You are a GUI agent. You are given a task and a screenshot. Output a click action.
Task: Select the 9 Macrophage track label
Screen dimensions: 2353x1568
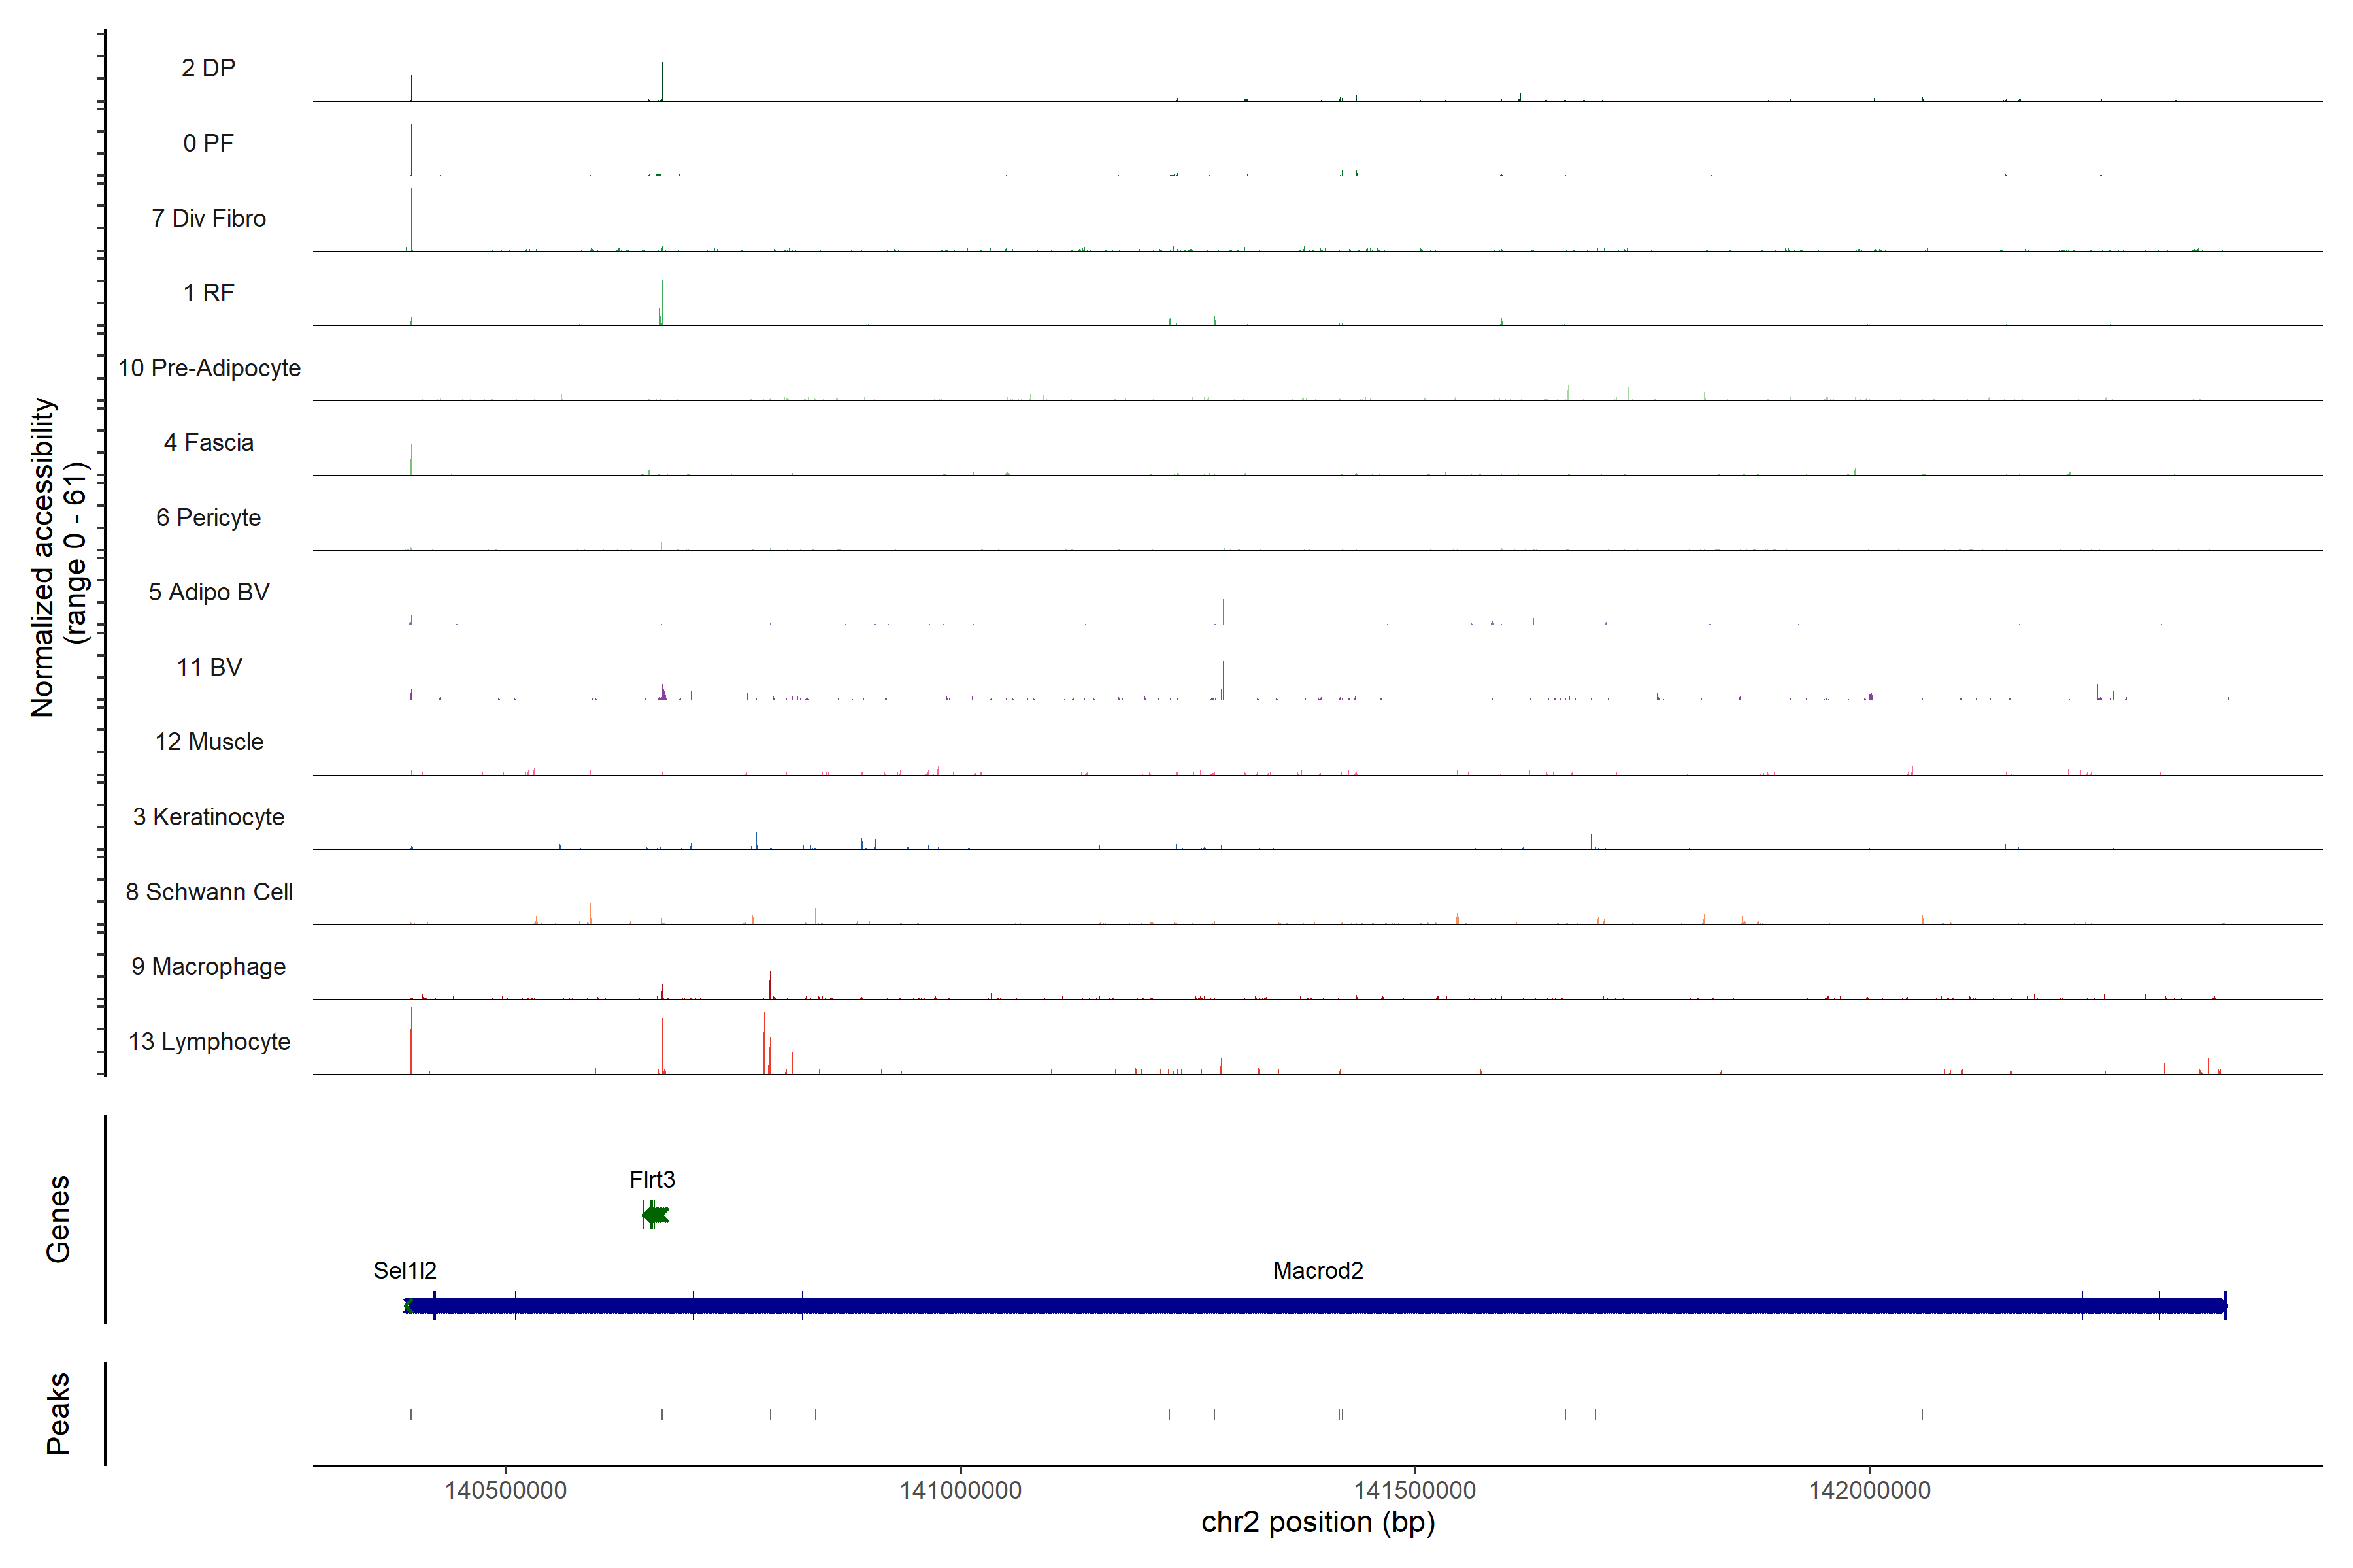(208, 966)
